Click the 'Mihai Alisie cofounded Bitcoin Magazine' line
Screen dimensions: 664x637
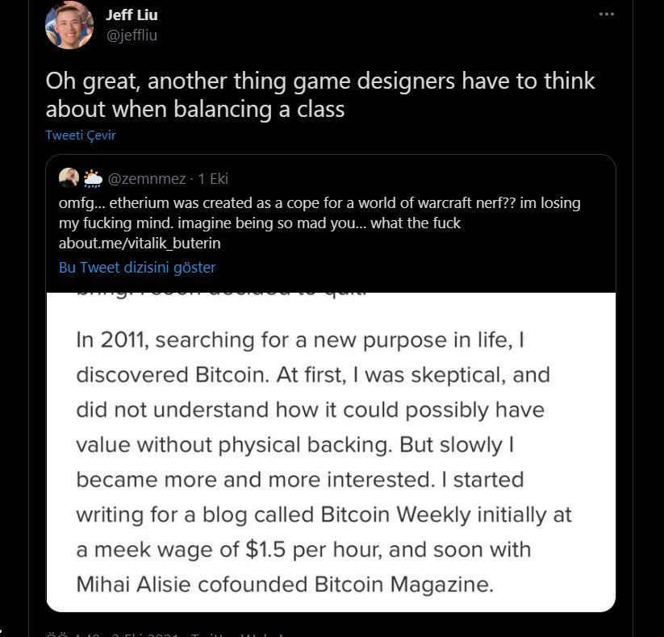pyautogui.click(x=285, y=585)
